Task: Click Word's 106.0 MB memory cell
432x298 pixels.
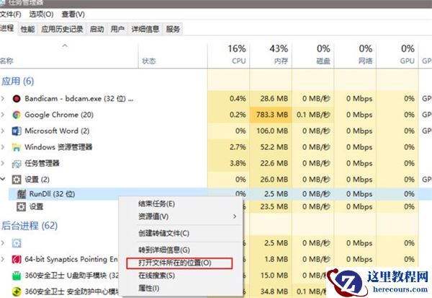Action: (271, 131)
